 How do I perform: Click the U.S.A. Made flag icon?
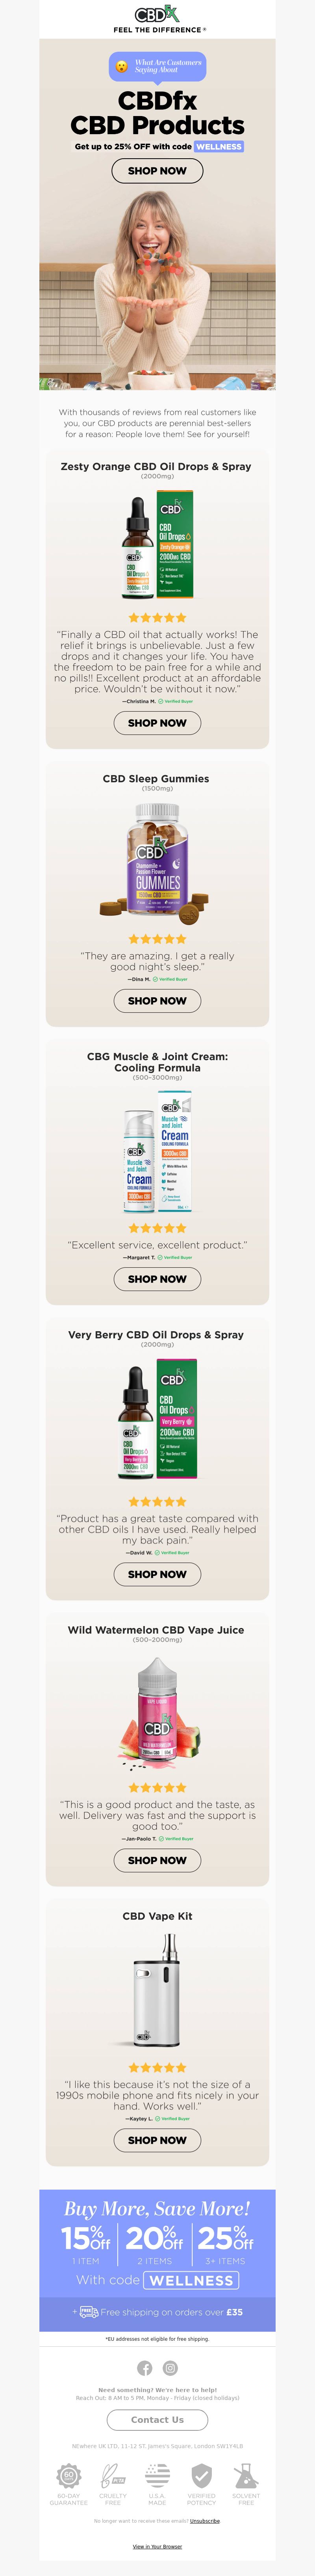click(157, 2476)
